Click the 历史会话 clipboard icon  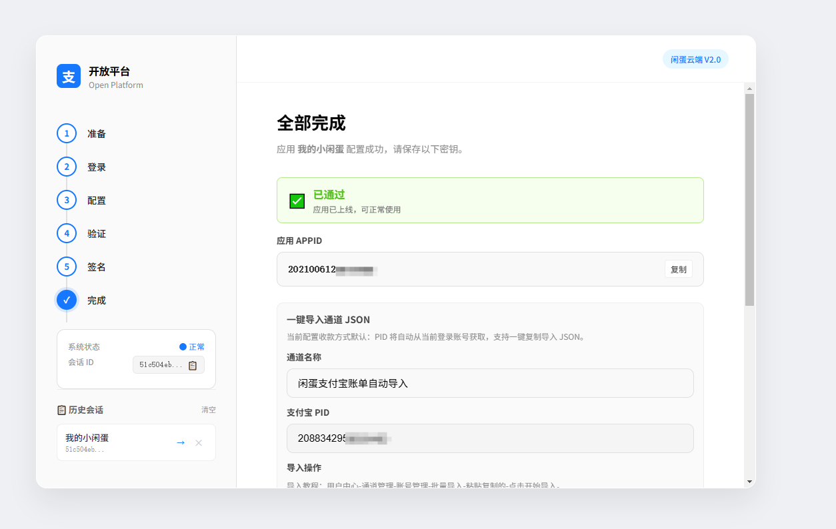(62, 410)
